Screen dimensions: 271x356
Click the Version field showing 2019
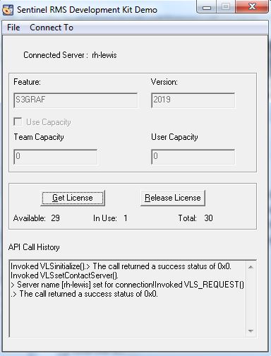(193, 100)
